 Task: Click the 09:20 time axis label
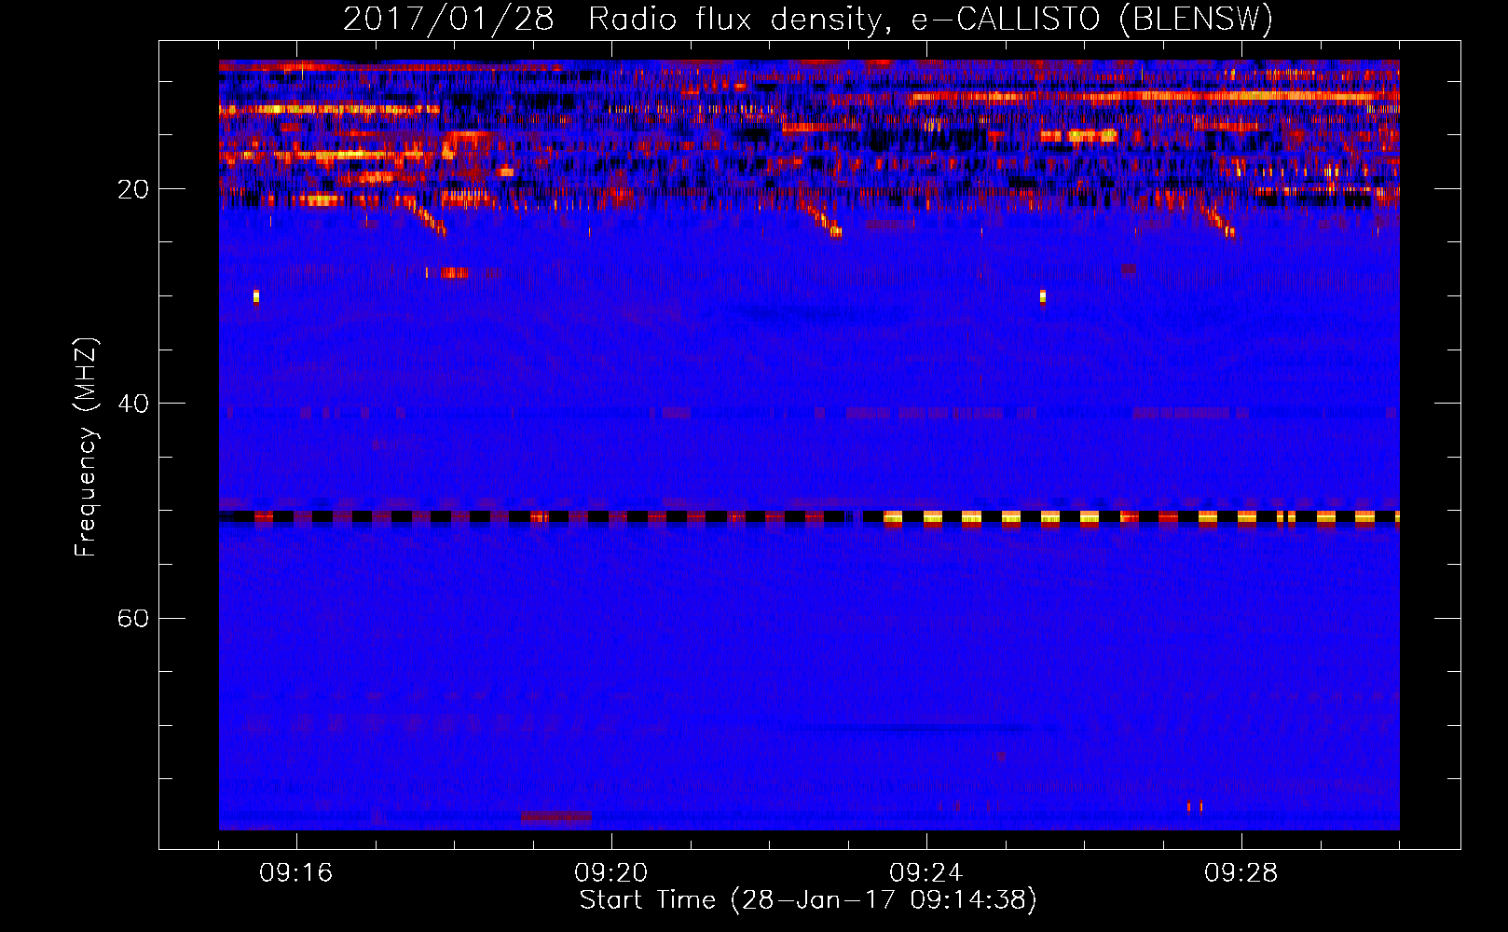coord(611,873)
